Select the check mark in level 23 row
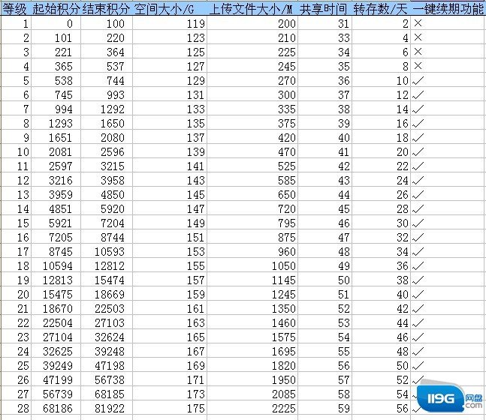The width and height of the screenshot is (486, 420). point(418,337)
